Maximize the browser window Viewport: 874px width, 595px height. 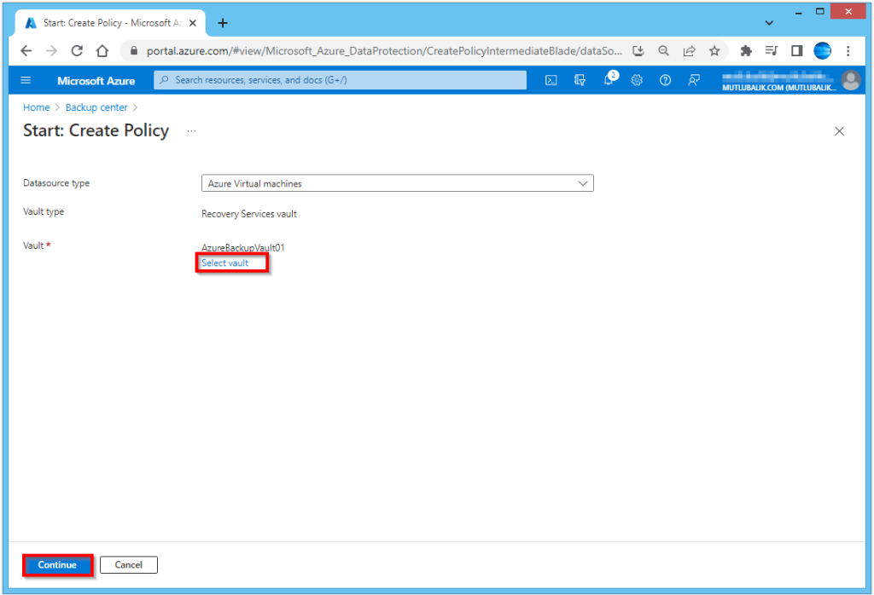tap(820, 12)
